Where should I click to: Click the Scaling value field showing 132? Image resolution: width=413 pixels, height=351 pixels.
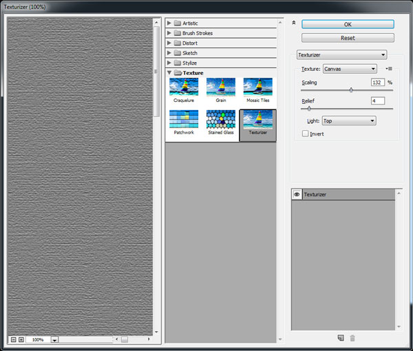click(x=378, y=83)
